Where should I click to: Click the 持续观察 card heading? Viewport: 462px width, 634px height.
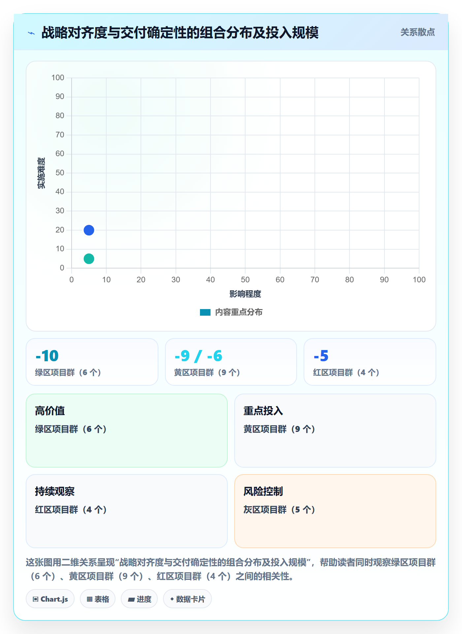click(x=55, y=491)
